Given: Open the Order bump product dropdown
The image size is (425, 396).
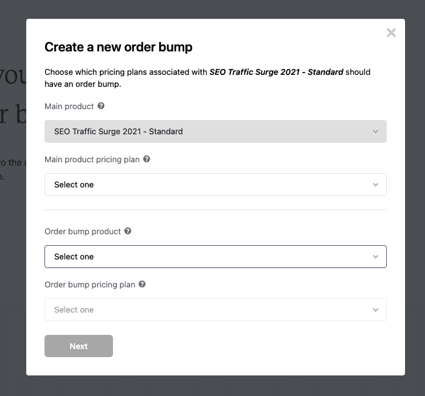Looking at the screenshot, I should coord(215,257).
